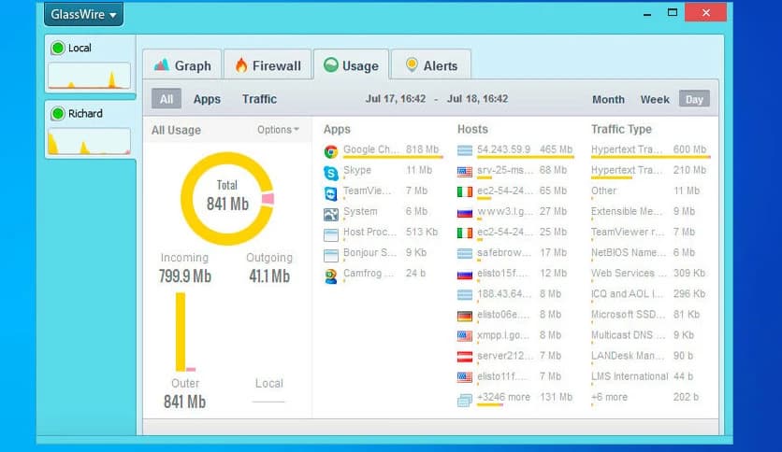The height and width of the screenshot is (452, 782).
Task: Click the icon next to safebrow host
Action: pyautogui.click(x=464, y=253)
